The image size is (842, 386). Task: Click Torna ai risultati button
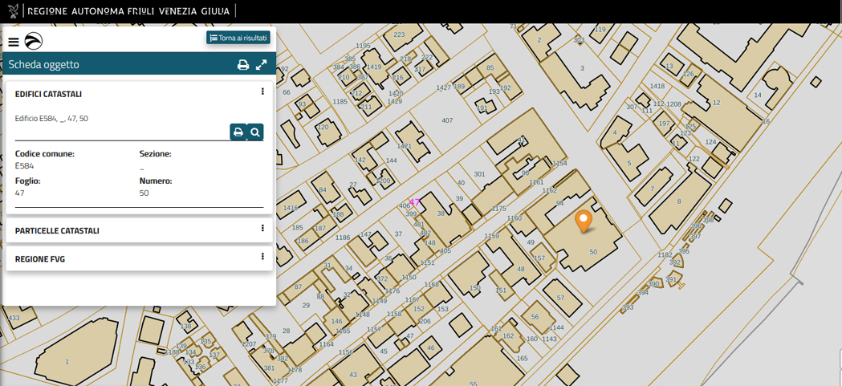click(x=238, y=38)
